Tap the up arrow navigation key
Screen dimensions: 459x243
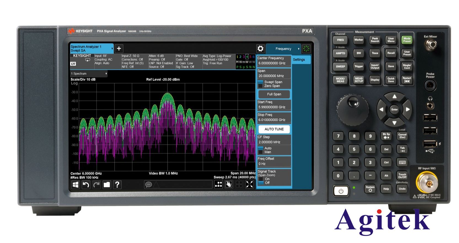pyautogui.click(x=394, y=97)
